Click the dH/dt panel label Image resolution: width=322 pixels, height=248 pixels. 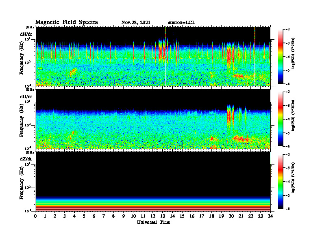click(x=26, y=34)
